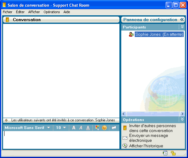Open the Afficher menu
188x158 pixels.
click(x=34, y=12)
